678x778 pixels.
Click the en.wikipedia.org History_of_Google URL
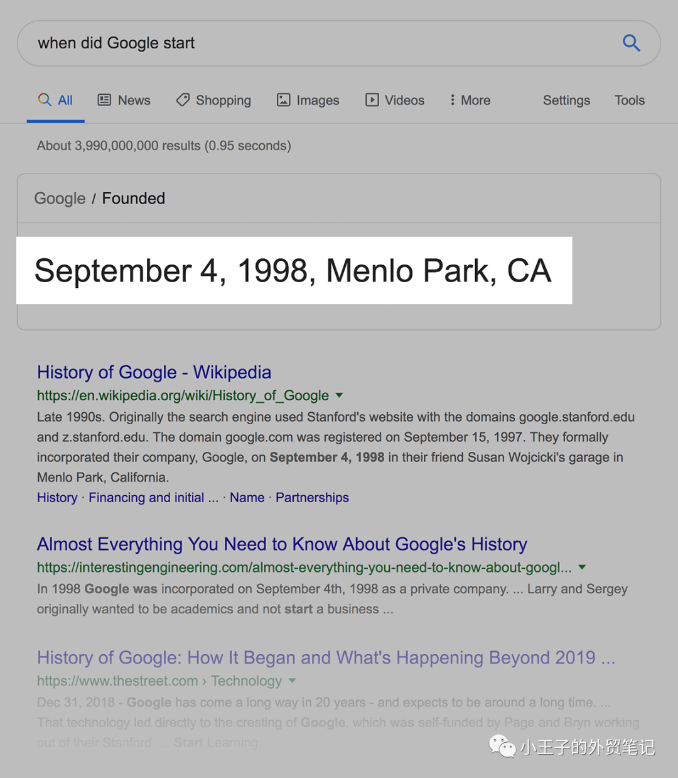[183, 395]
